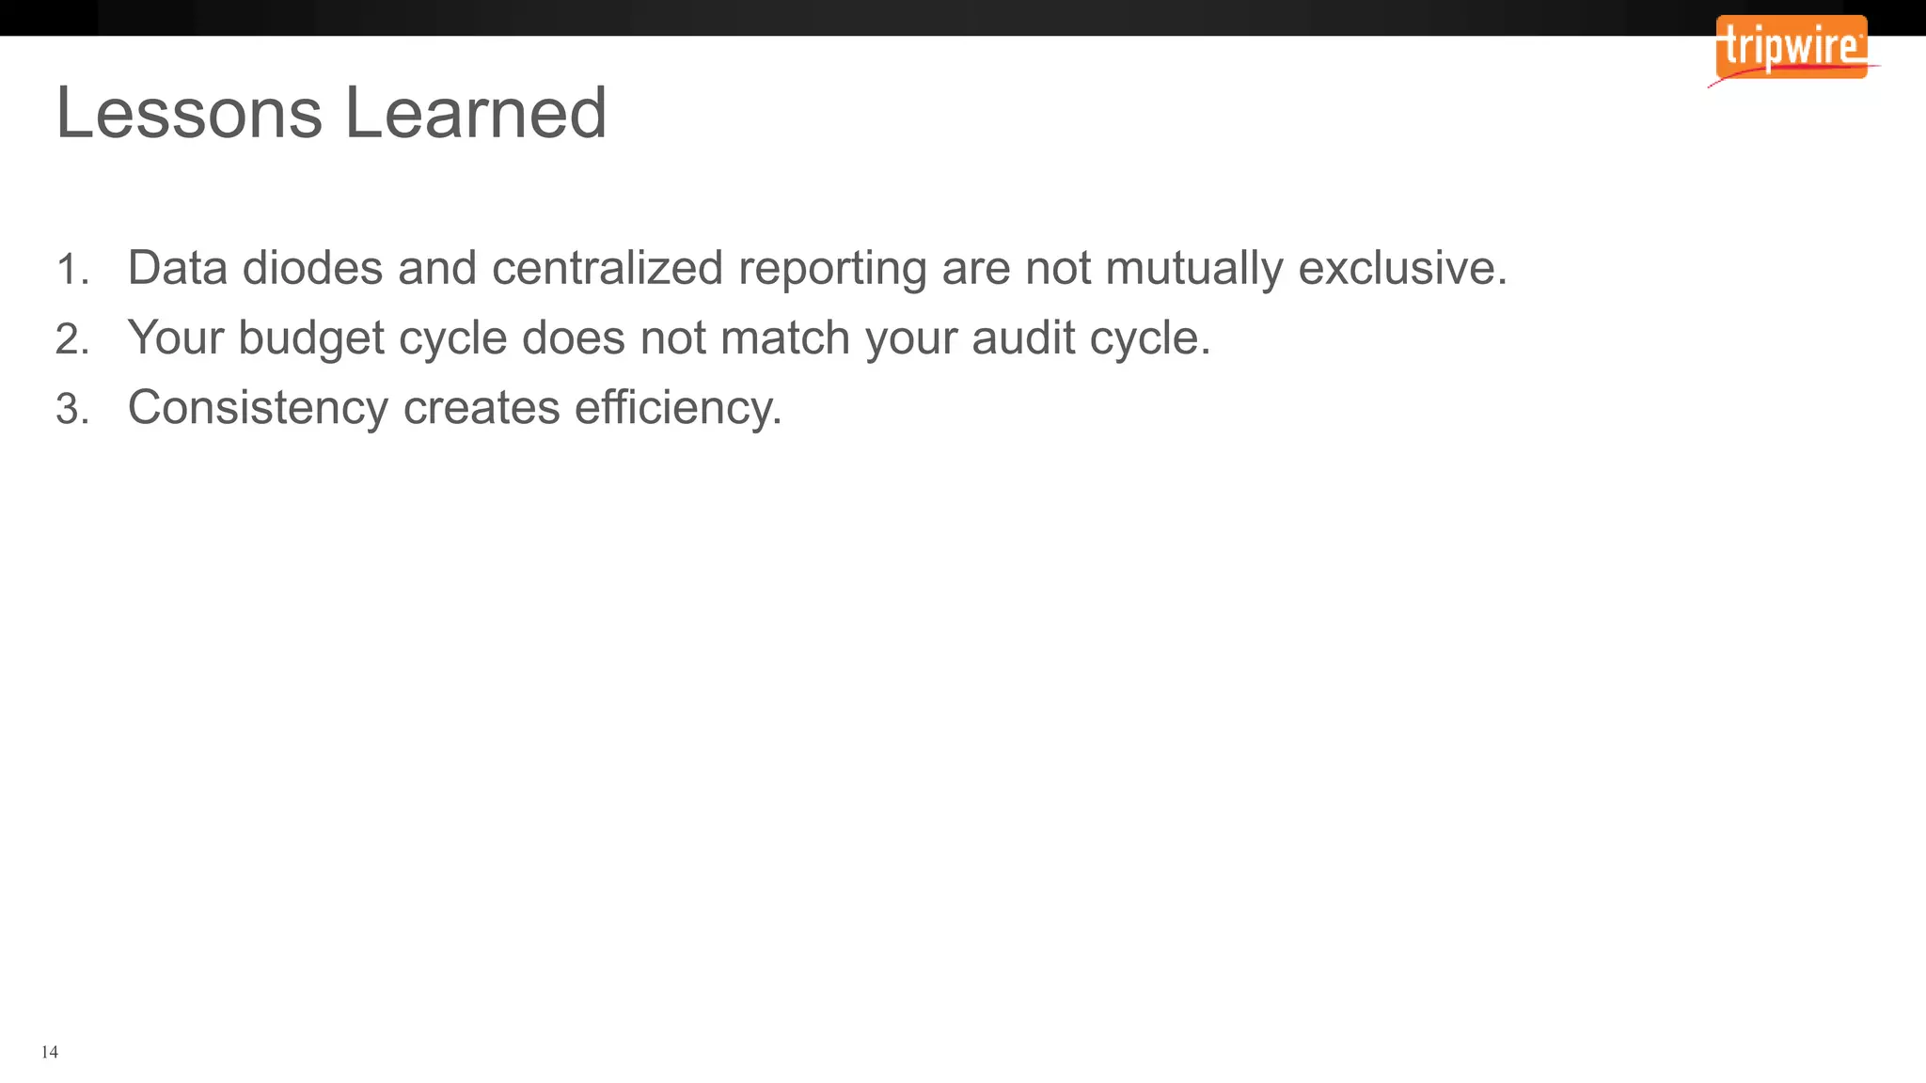This screenshot has width=1926, height=1083.
Task: Click the budget cycle bullet text
Action: (669, 337)
